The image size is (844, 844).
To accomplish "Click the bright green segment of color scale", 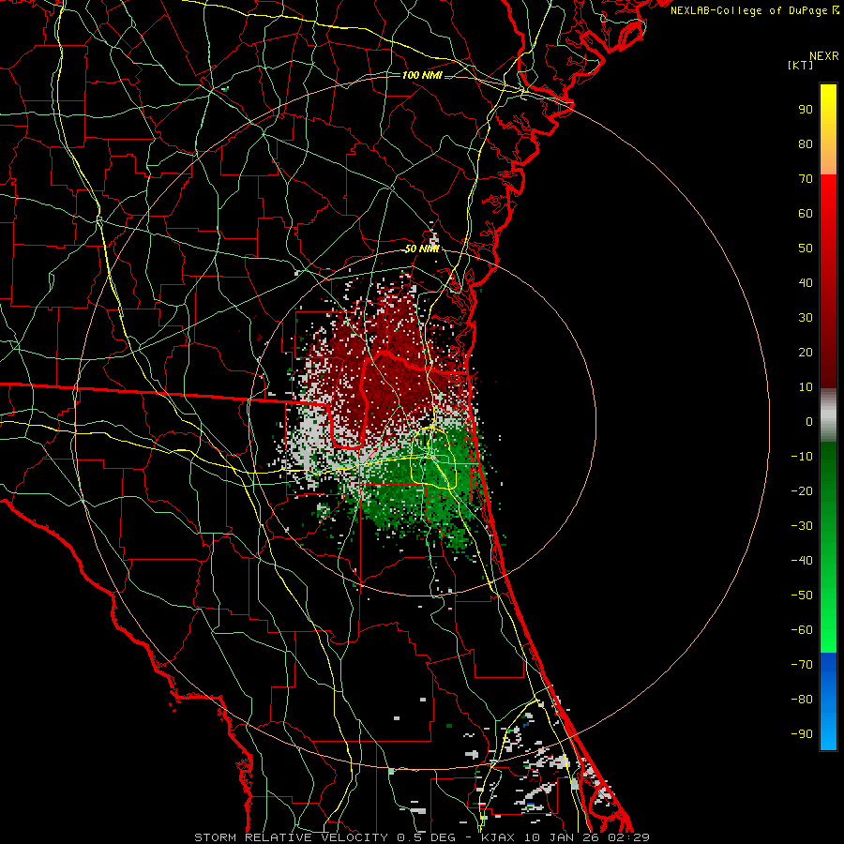I will [x=828, y=548].
